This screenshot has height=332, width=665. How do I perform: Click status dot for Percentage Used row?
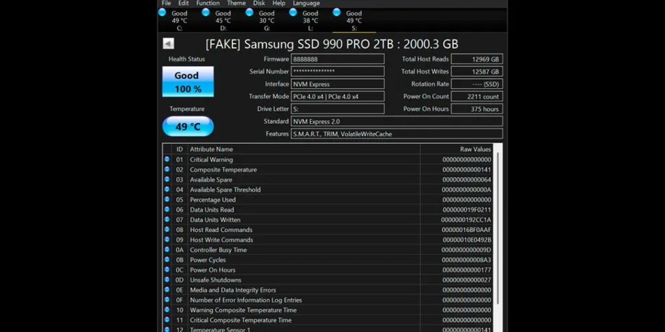coord(167,199)
